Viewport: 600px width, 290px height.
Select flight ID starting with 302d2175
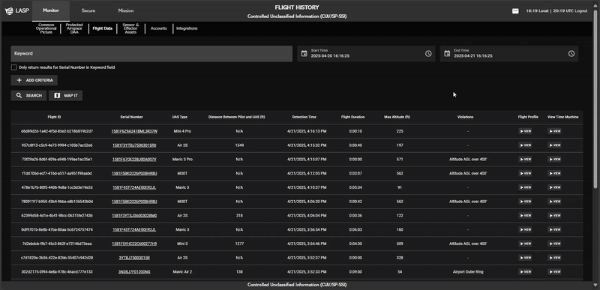[57, 272]
